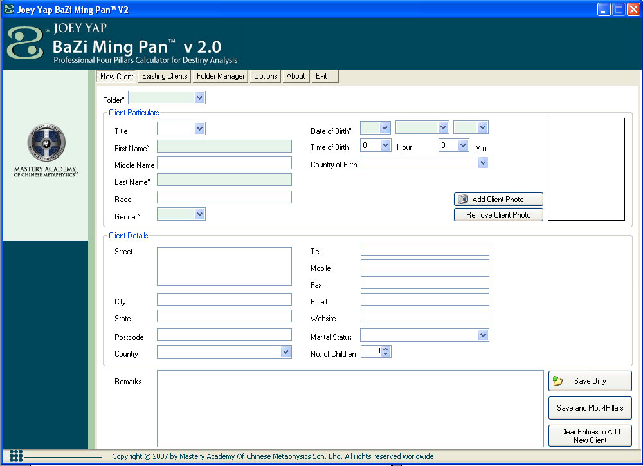
Task: Click the dotted grid icon in status bar
Action: (16, 455)
